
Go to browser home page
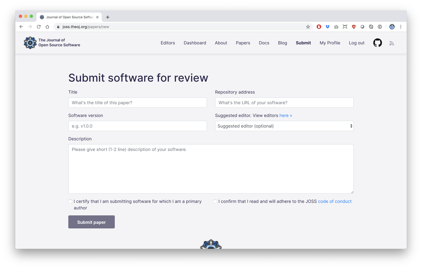[x=47, y=27]
